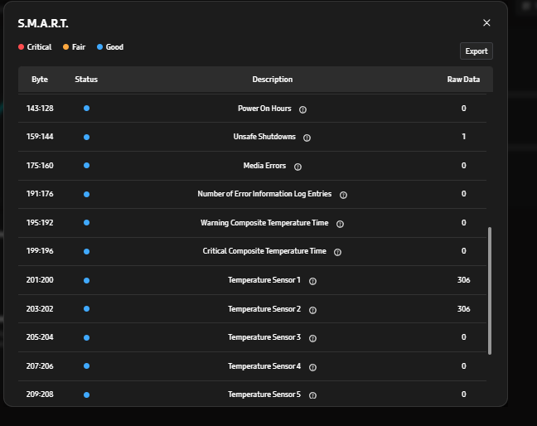View info for Error Information Log Entries
The height and width of the screenshot is (426, 537).
coord(343,195)
